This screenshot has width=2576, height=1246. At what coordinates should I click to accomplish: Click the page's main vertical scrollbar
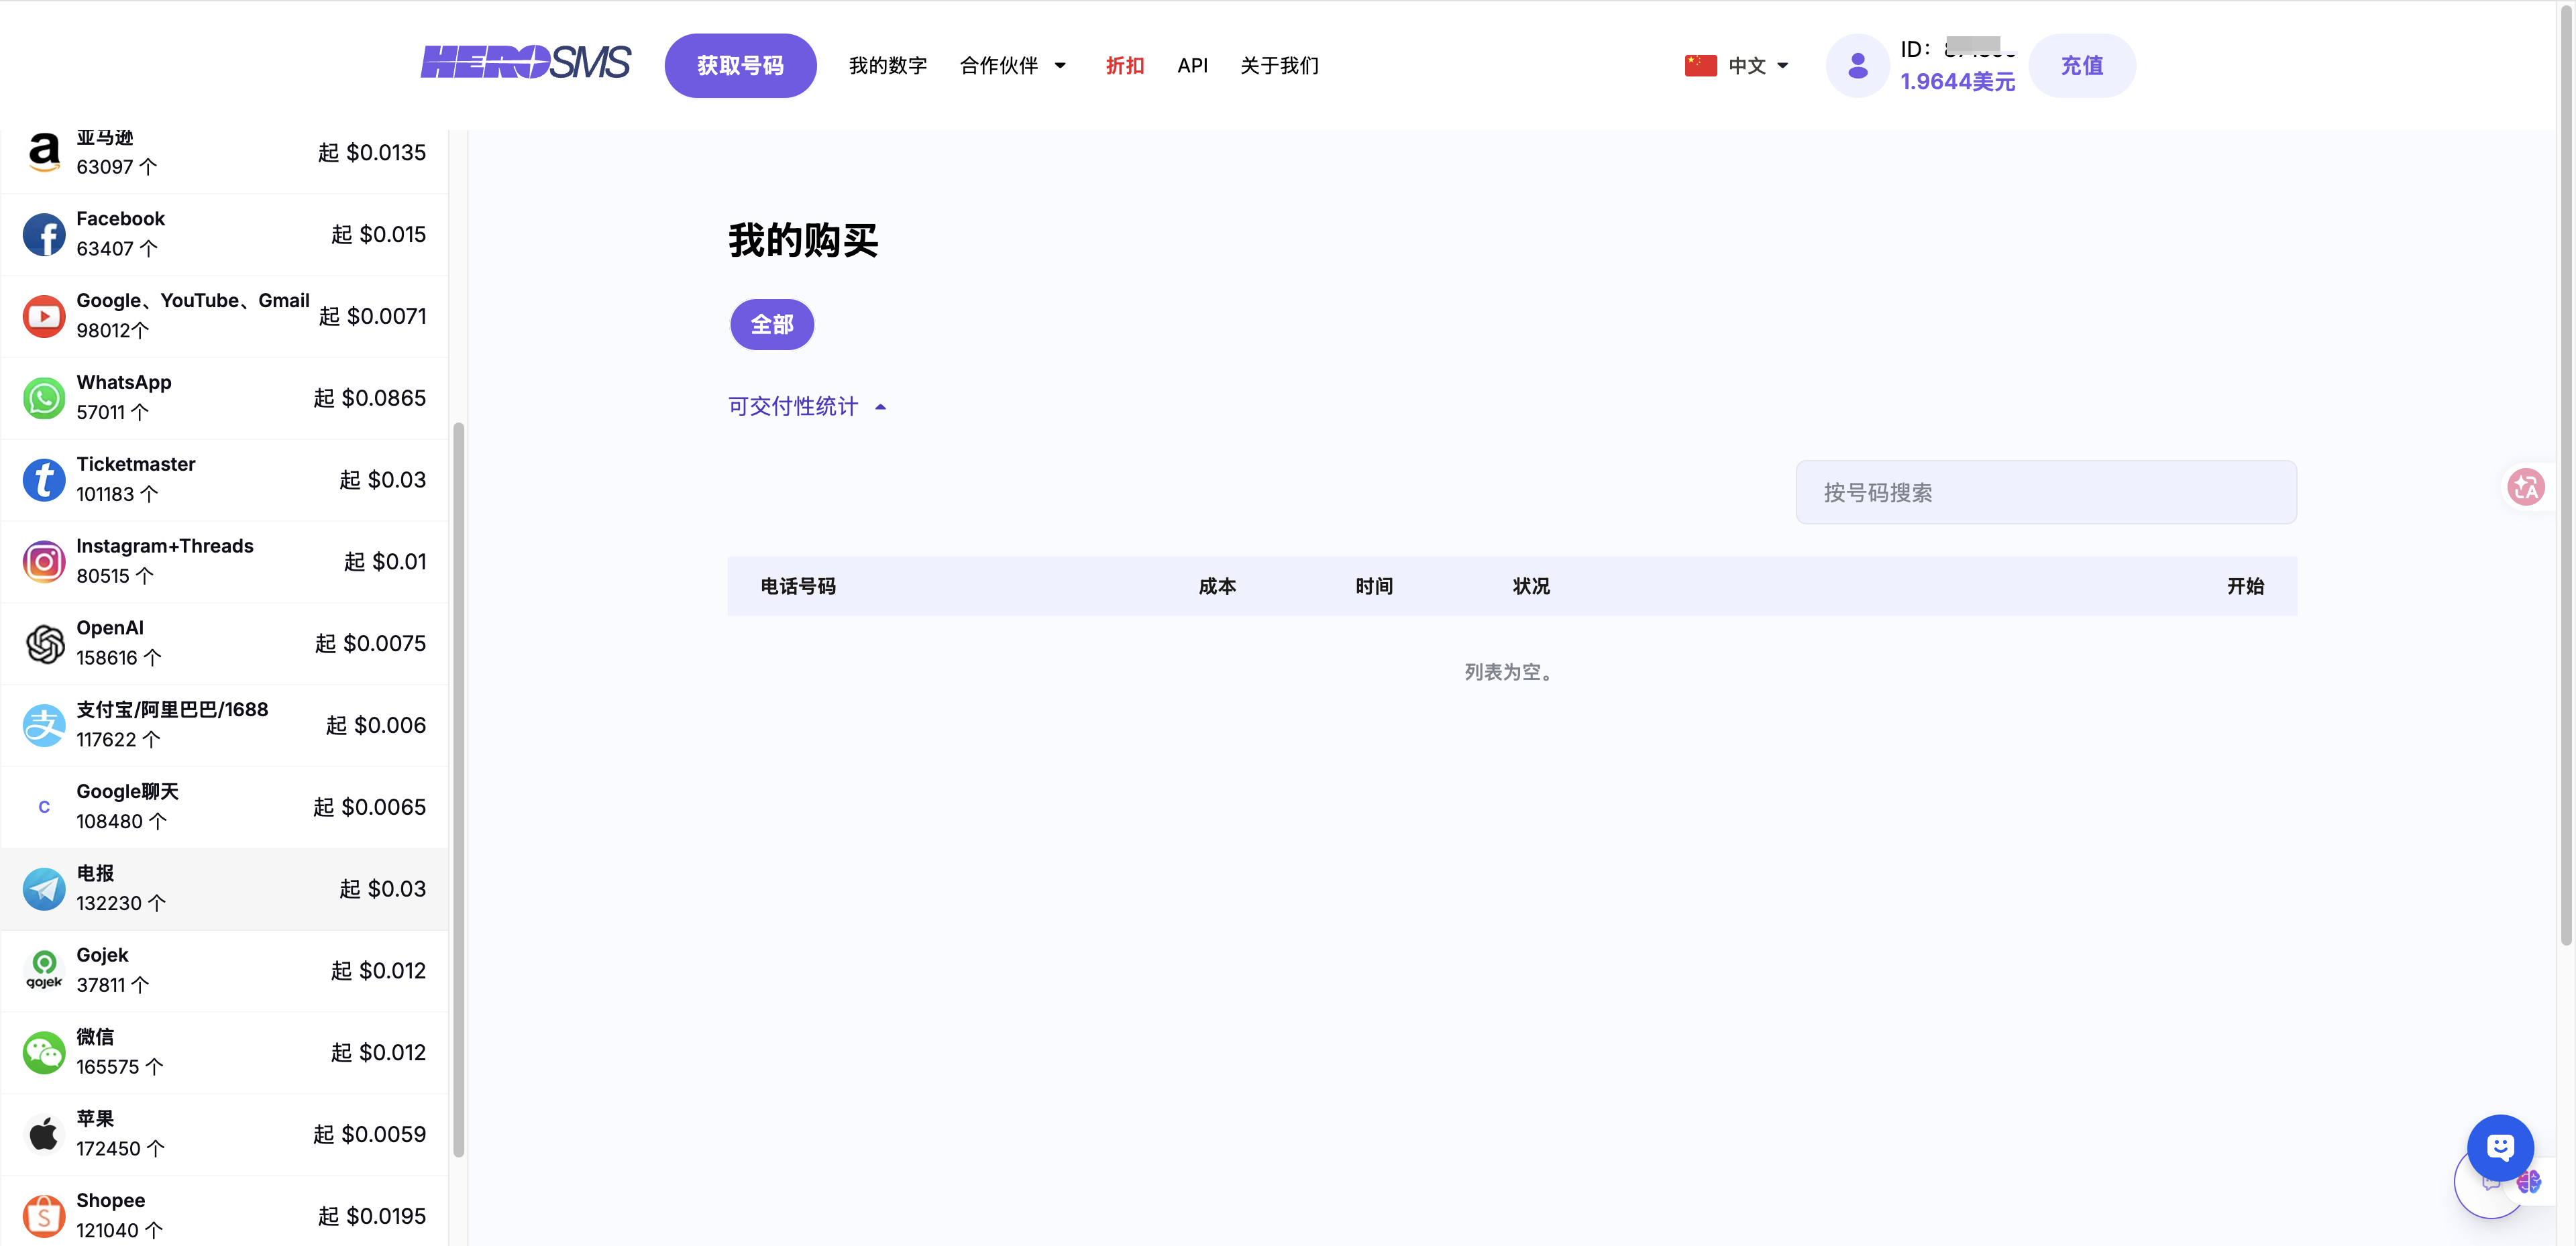[2566, 474]
